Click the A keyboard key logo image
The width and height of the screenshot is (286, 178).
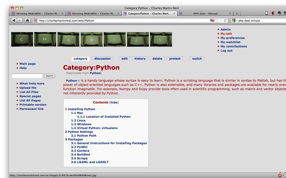tap(68, 39)
